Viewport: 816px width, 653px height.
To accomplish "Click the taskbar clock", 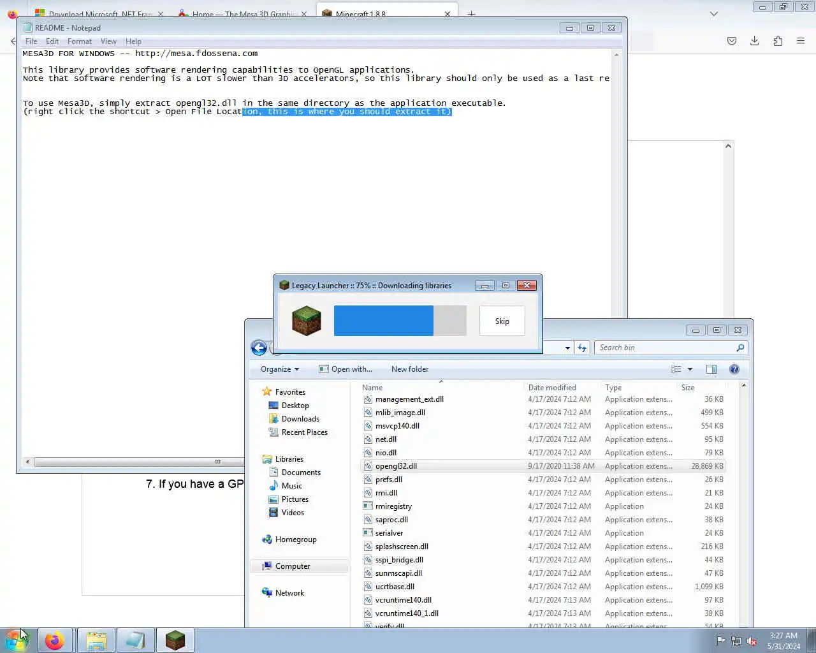I will point(783,641).
